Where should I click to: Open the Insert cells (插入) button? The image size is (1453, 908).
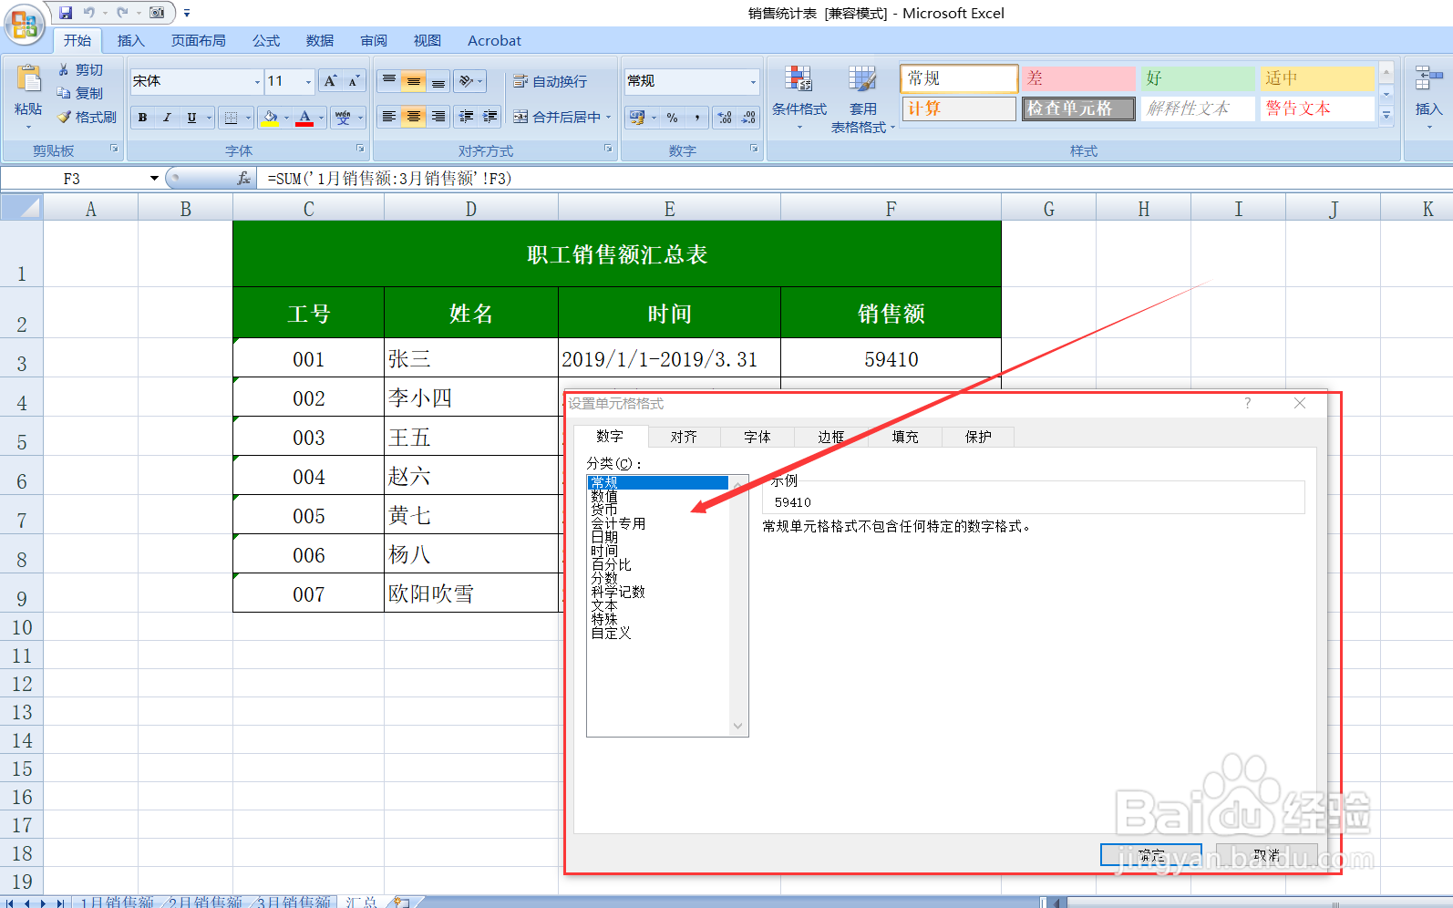click(x=1428, y=96)
